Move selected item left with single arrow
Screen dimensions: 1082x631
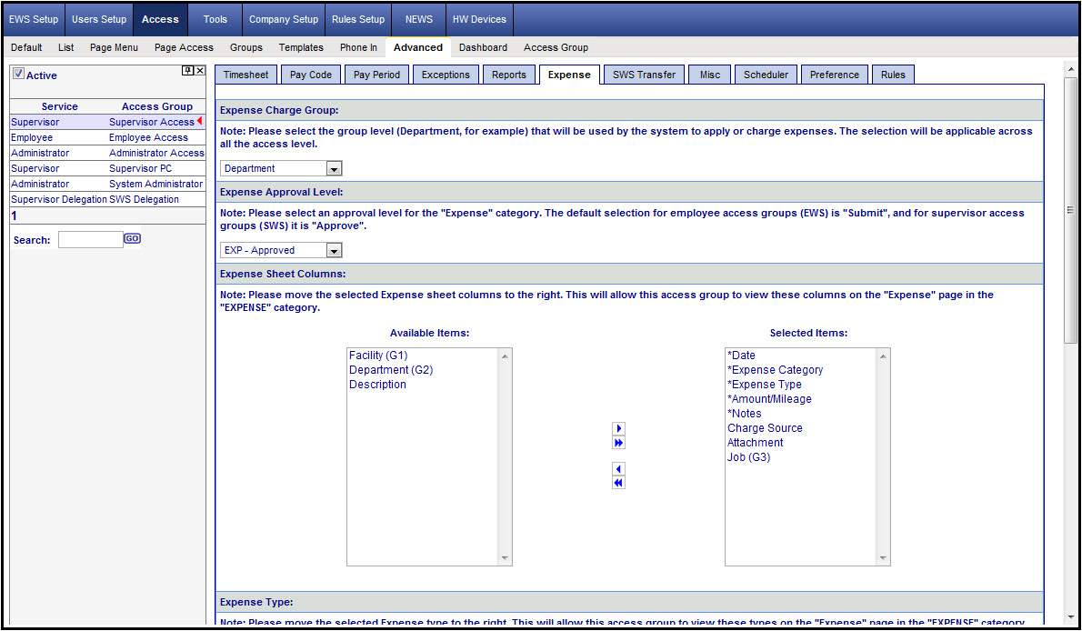pos(619,469)
